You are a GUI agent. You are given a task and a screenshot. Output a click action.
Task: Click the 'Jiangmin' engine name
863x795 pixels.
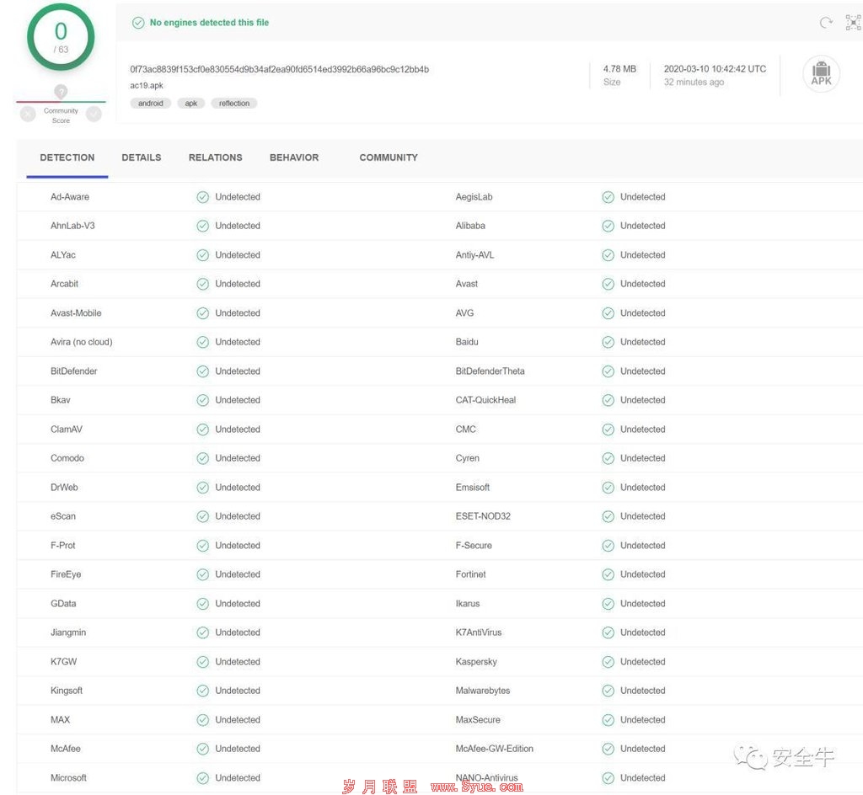click(68, 632)
